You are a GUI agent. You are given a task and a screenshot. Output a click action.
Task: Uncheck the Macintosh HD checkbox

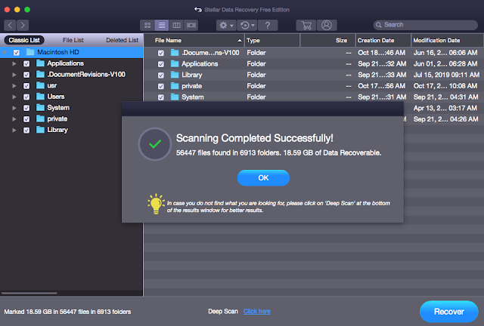click(x=17, y=52)
